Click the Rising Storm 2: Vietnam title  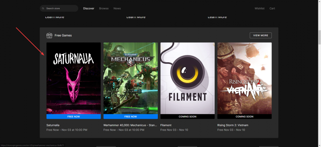tap(233, 125)
